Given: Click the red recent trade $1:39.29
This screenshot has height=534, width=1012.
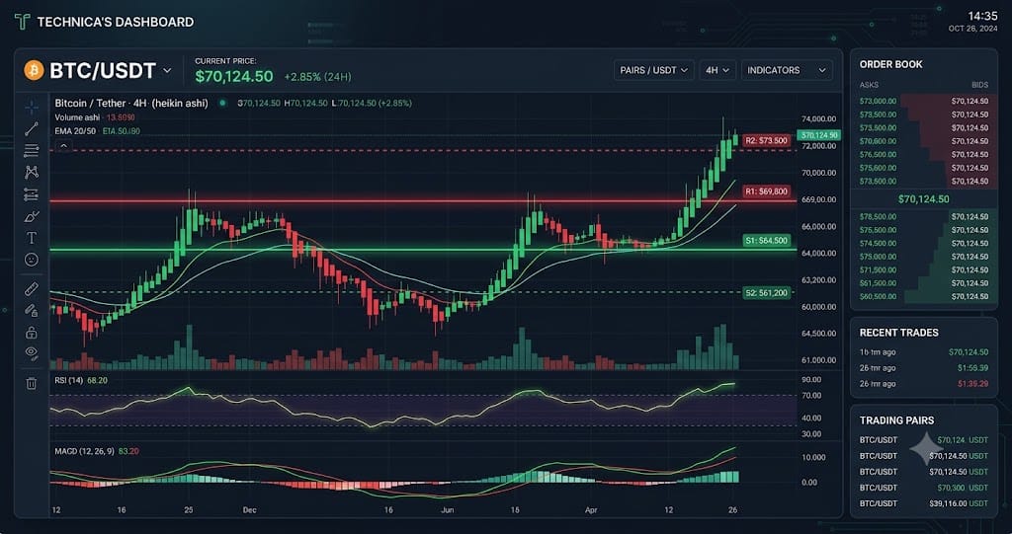Looking at the screenshot, I should 924,384.
